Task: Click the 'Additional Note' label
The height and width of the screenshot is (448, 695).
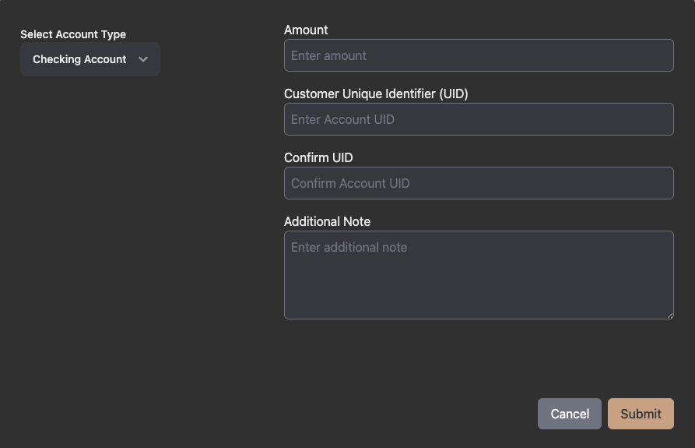Action: tap(327, 221)
